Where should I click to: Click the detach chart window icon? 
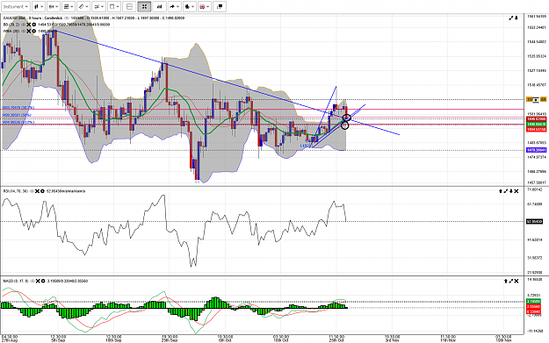pyautogui.click(x=220, y=6)
